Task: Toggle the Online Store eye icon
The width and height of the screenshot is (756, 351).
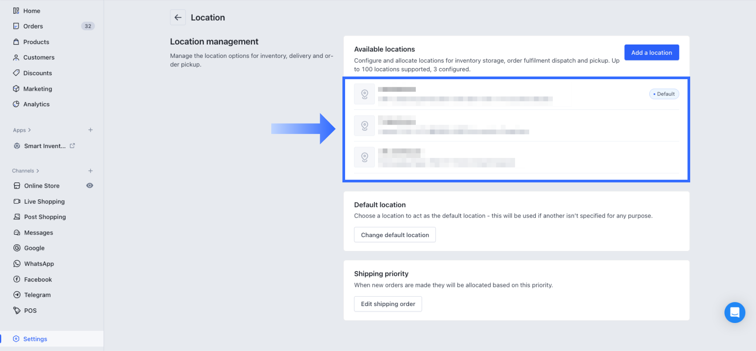Action: [89, 186]
